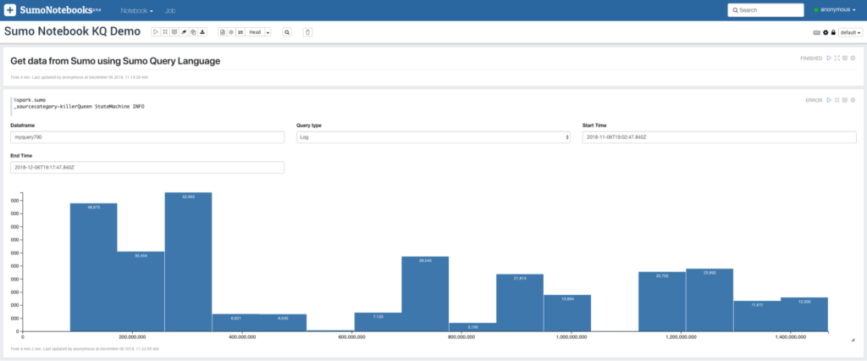867x361 pixels.
Task: Hide editor icon in ERROR paragraph
Action: (x=837, y=100)
